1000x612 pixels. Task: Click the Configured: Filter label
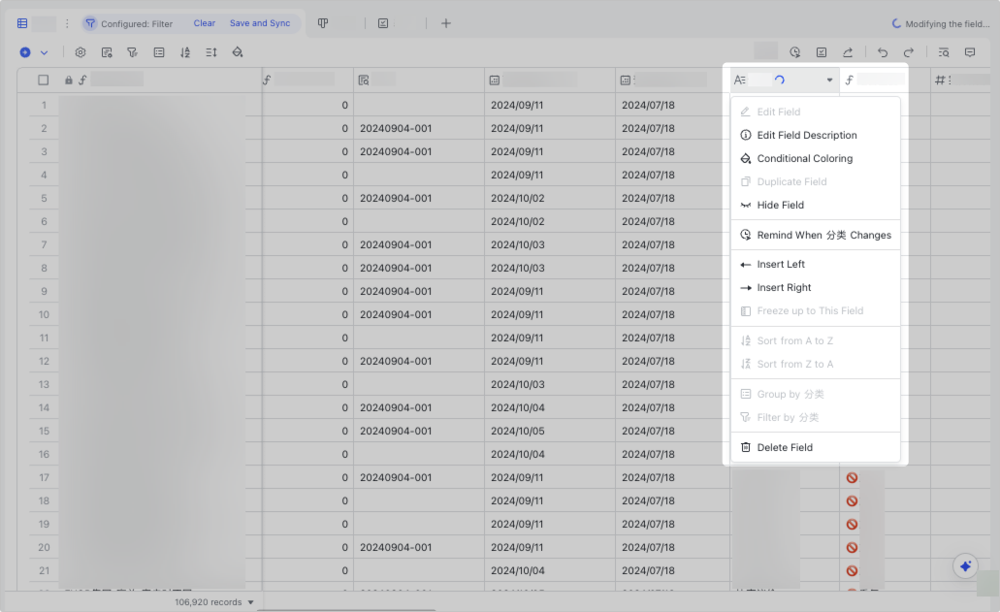[137, 24]
